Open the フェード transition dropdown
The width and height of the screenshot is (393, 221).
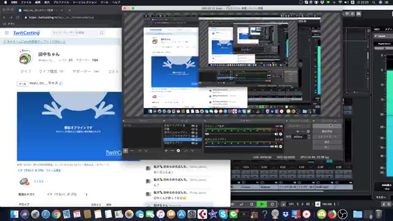(299, 126)
